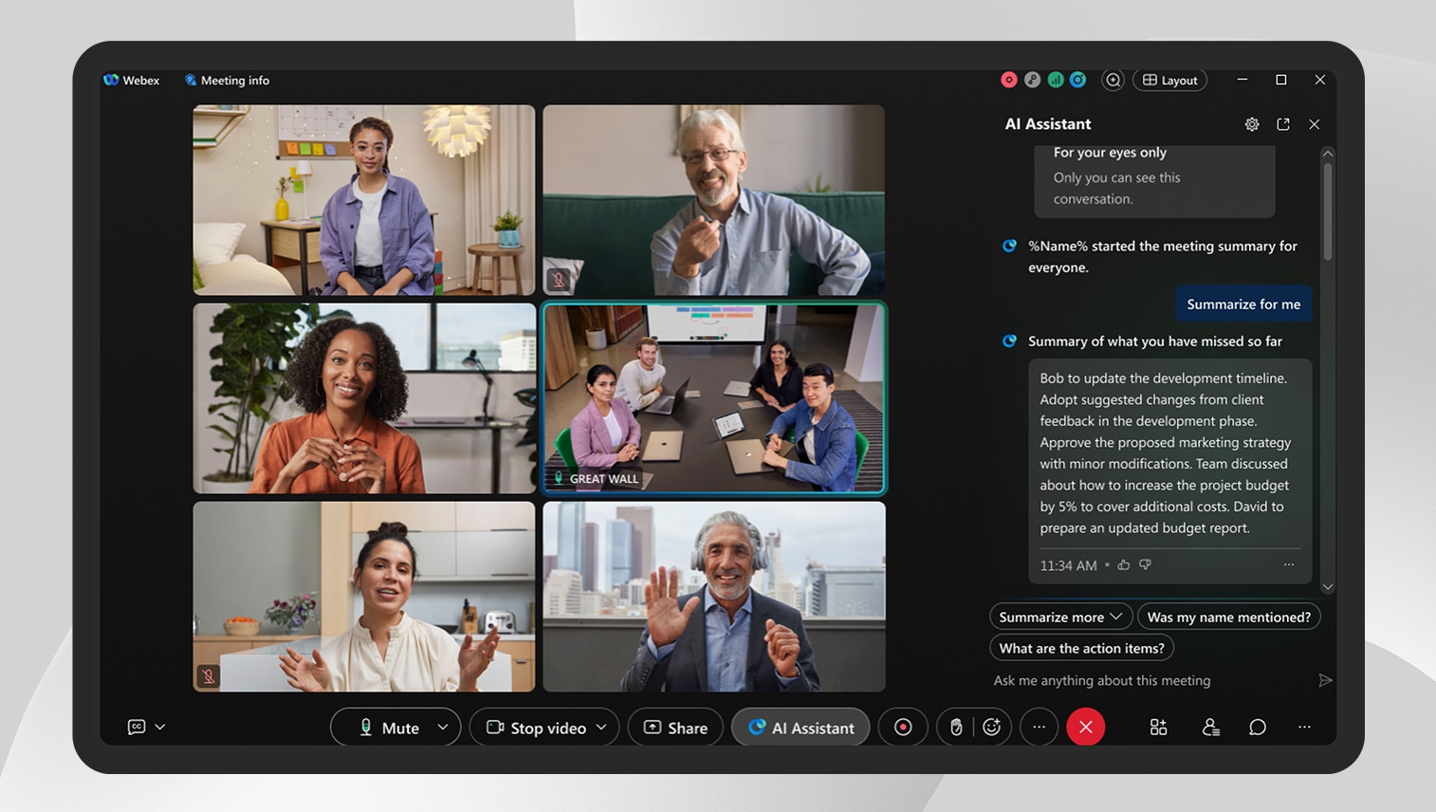The height and width of the screenshot is (812, 1436).
Task: Click the gray key security icon
Action: coord(1032,80)
